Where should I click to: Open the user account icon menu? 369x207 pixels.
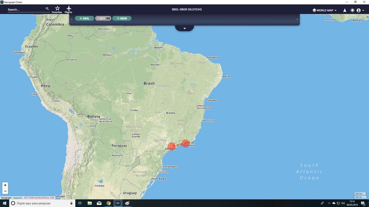pyautogui.click(x=359, y=10)
